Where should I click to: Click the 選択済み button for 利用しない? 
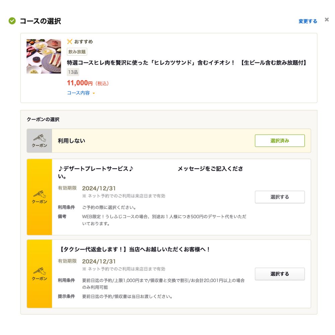point(280,141)
